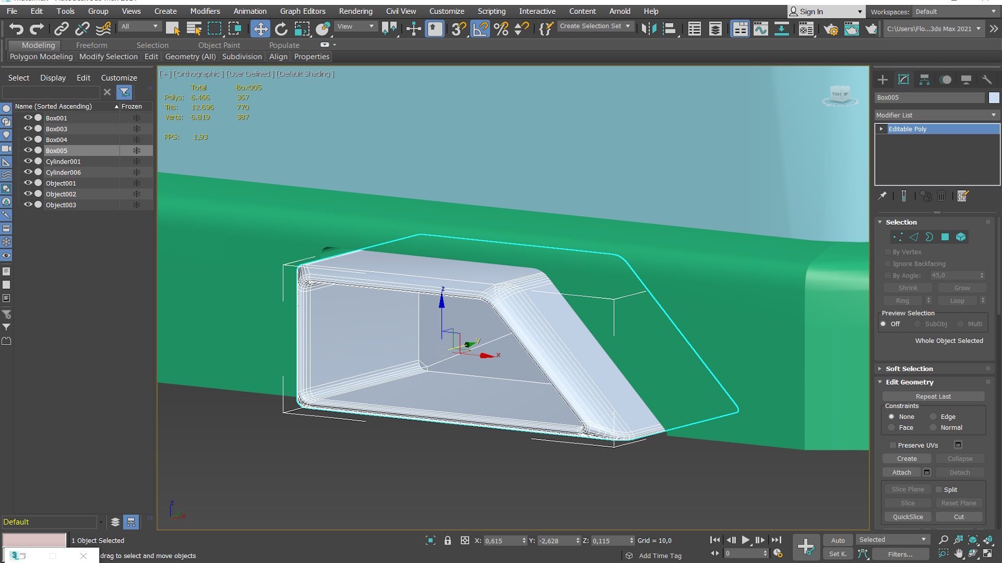Screen dimensions: 1002x563
Task: Select the Edge constraint radio button
Action: click(x=933, y=417)
